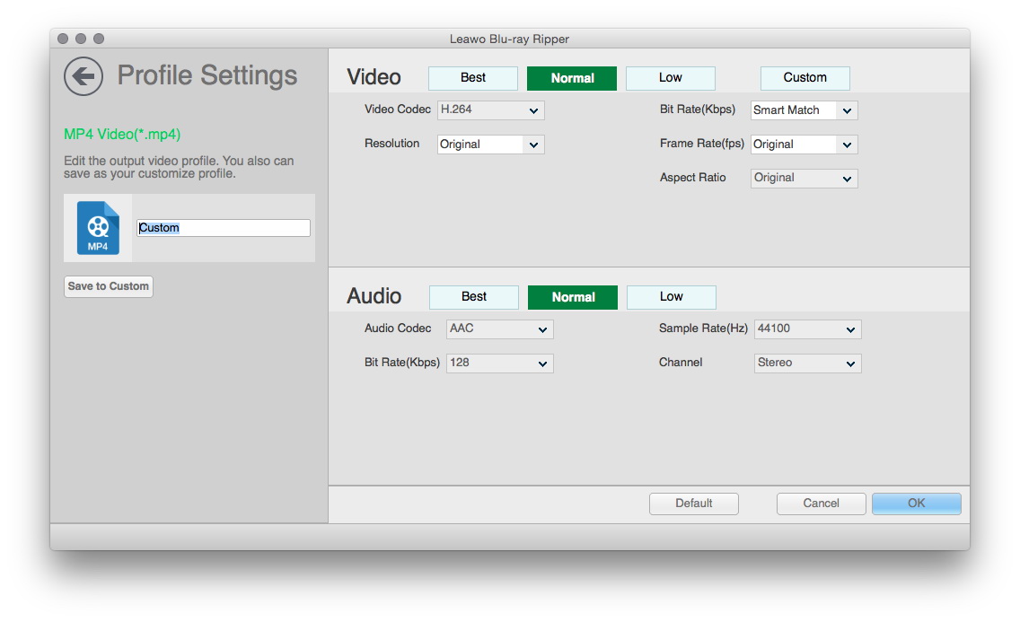Click the back arrow icon
This screenshot has height=622, width=1020.
[84, 76]
